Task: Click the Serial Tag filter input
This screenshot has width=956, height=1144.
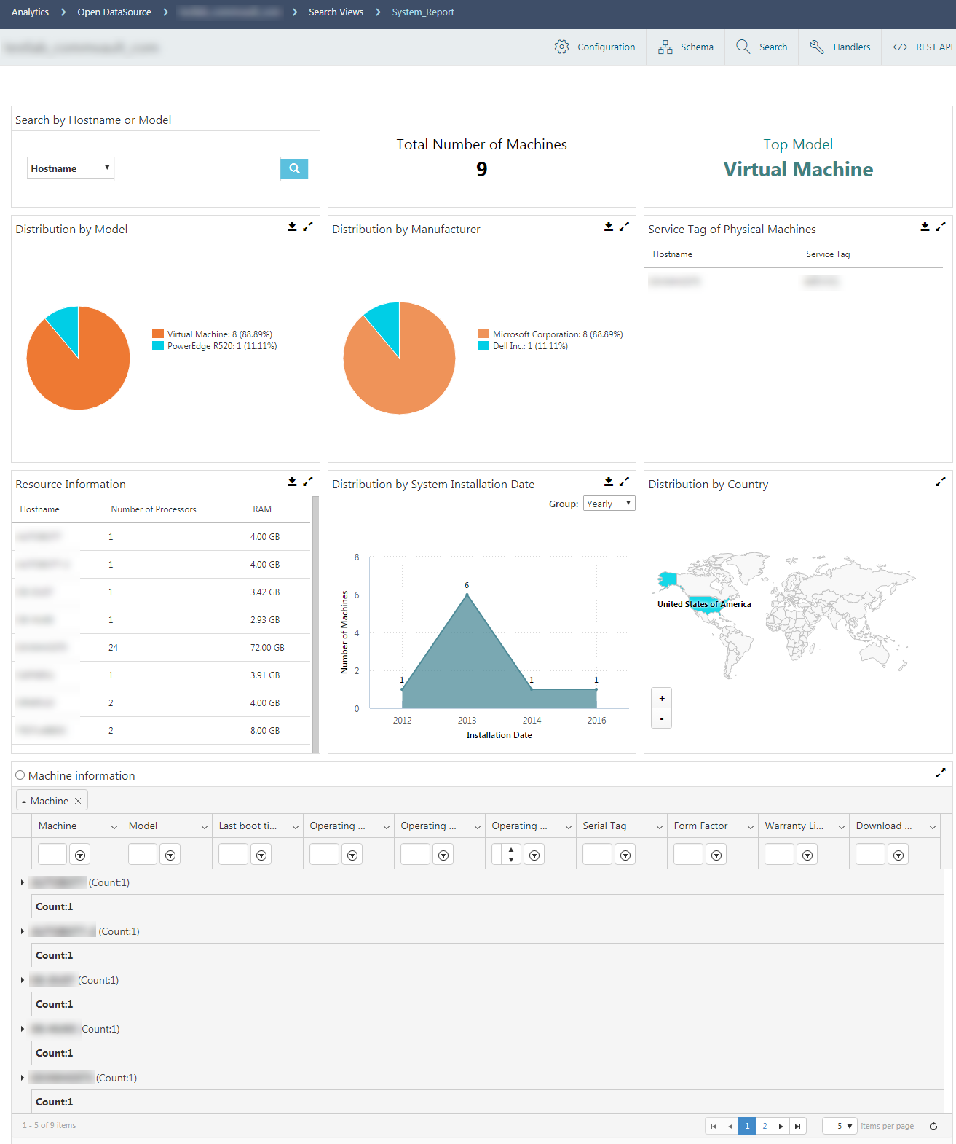Action: (x=597, y=854)
